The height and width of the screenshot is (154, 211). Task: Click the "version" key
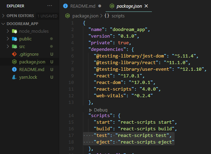tap(100, 36)
